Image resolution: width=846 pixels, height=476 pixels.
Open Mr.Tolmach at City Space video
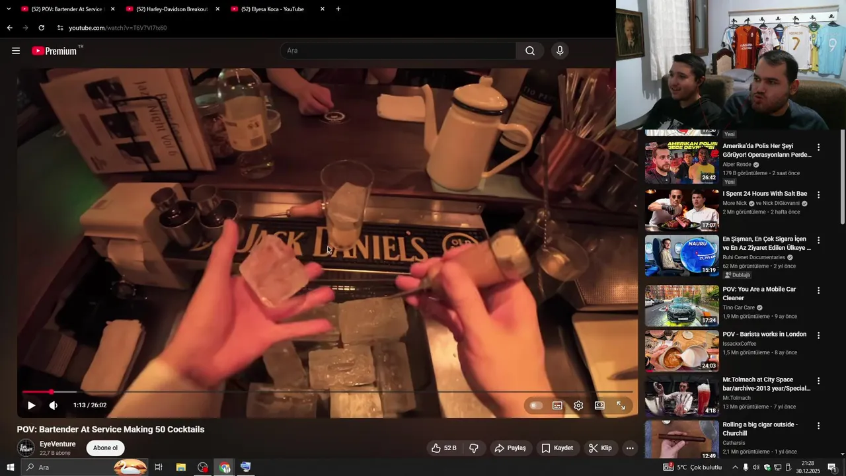coord(767,384)
